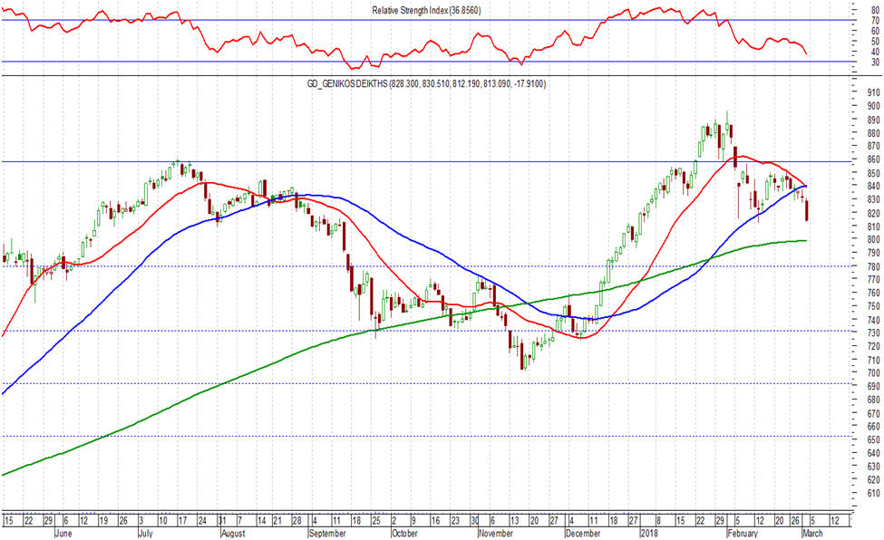
Task: Click the GD_GENIKOS DEIKTHS chart title
Action: point(427,84)
